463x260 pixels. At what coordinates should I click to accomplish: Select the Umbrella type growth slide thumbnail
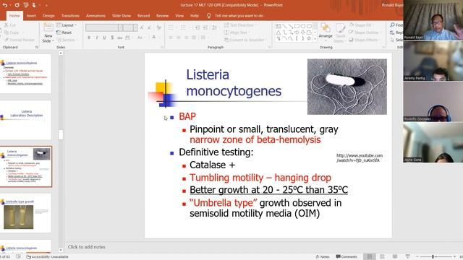coord(26,213)
